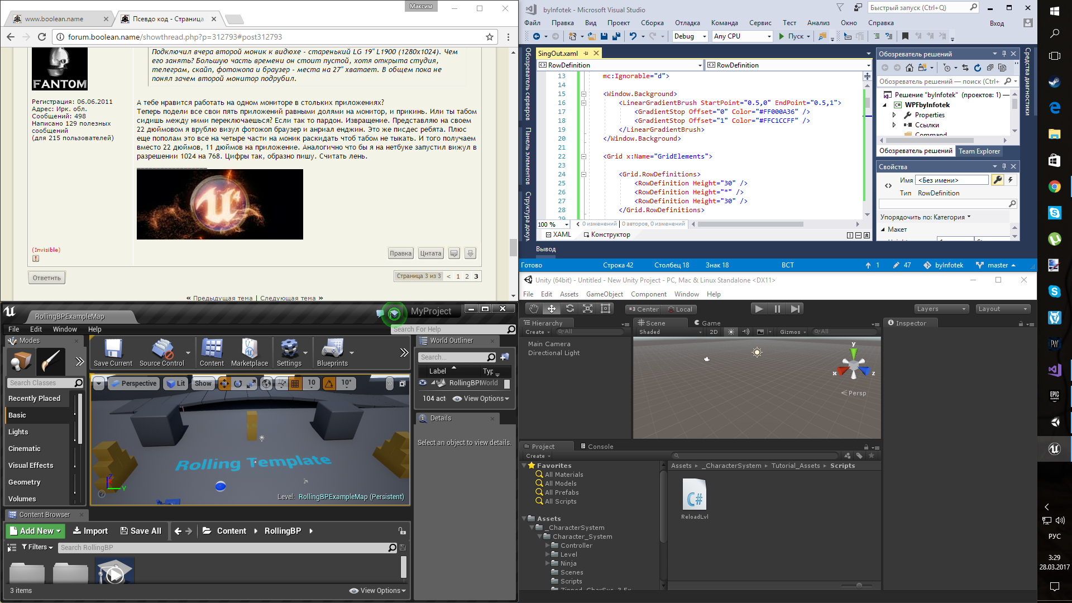Switch to the Unity Console tab

tap(597, 447)
